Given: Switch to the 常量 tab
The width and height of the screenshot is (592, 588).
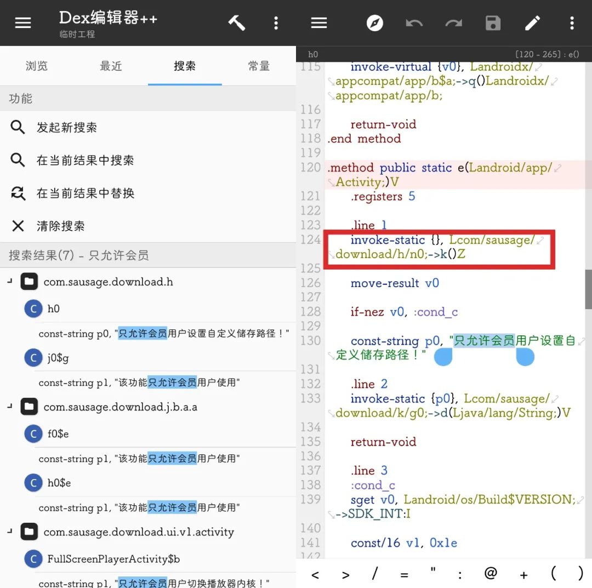Looking at the screenshot, I should tap(259, 66).
